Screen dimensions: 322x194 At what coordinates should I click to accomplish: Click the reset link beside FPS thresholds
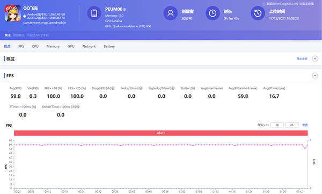(x=305, y=125)
